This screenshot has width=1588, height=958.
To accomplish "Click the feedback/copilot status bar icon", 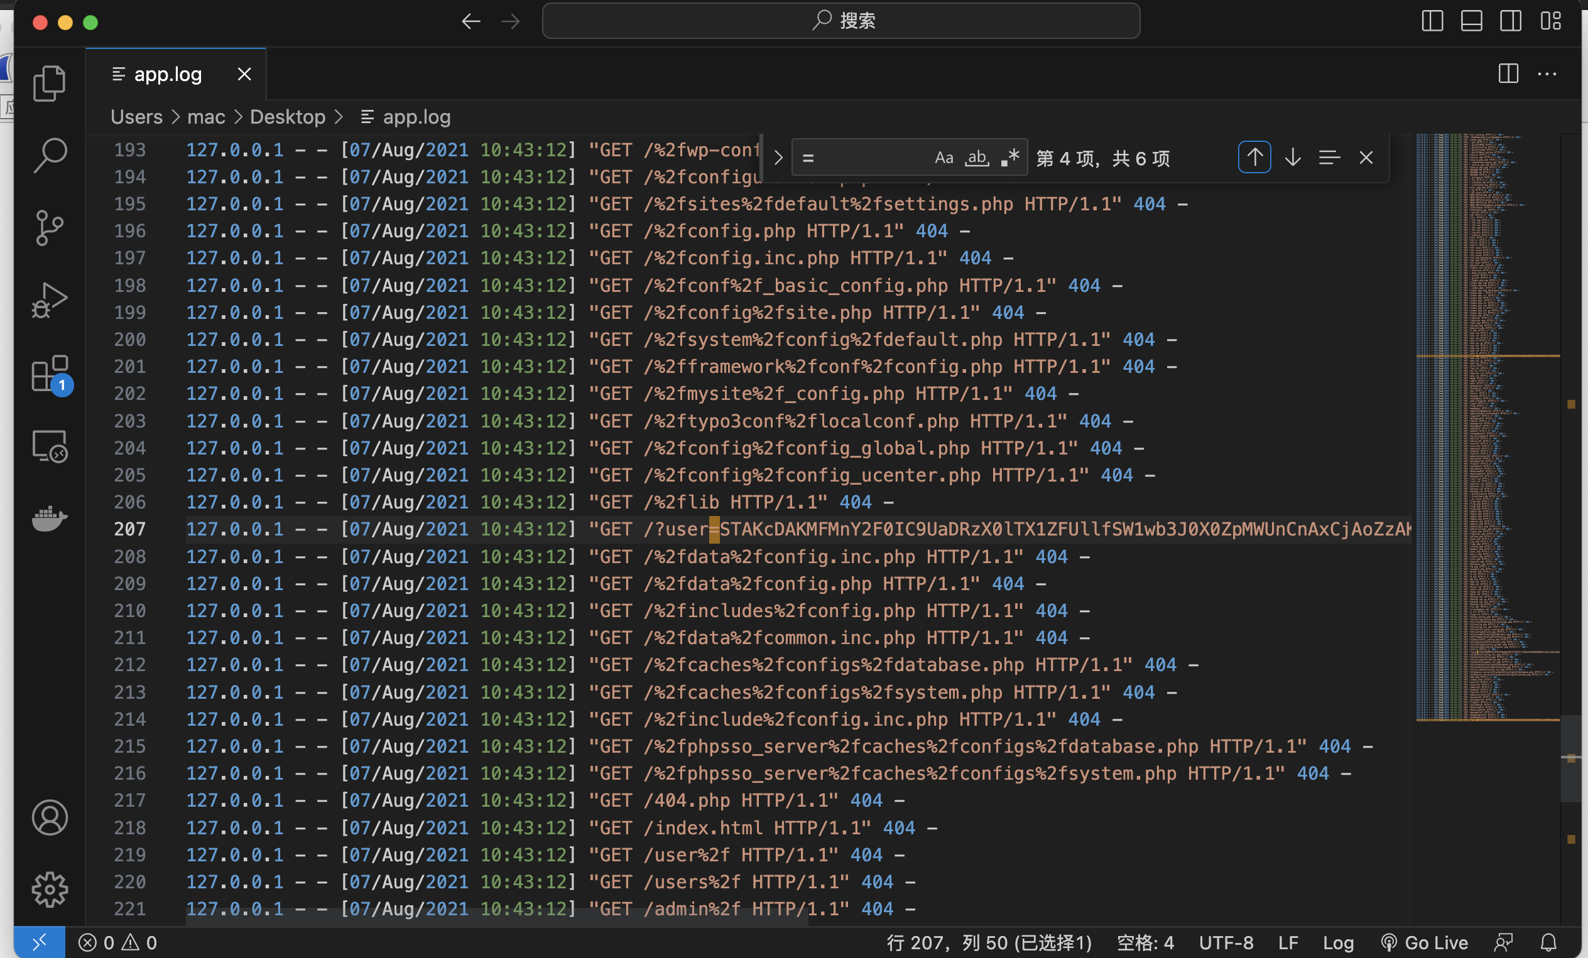I will point(1503,942).
